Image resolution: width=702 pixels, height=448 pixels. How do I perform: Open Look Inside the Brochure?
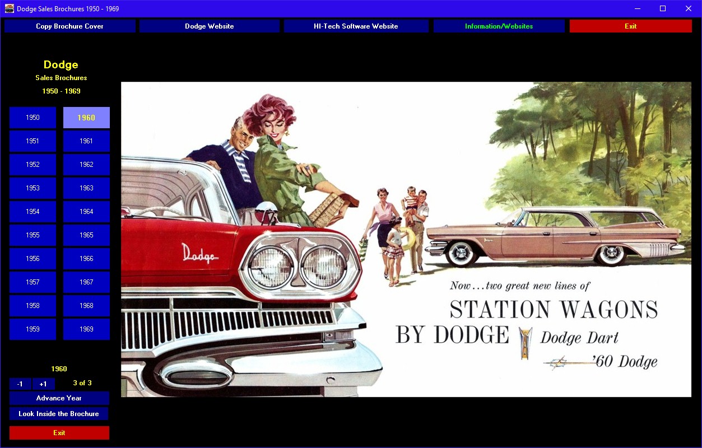tap(59, 414)
